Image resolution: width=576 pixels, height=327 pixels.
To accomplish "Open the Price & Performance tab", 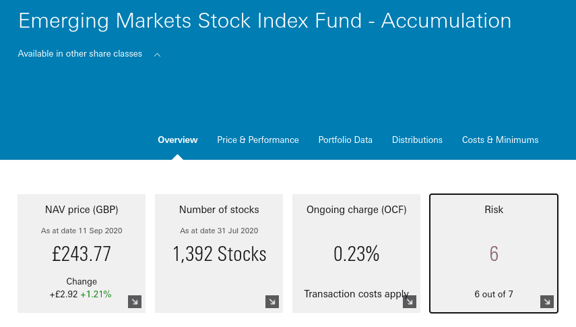I will tap(258, 140).
